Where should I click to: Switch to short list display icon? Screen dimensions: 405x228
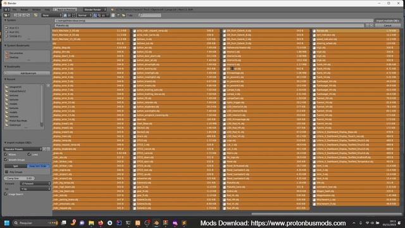(65, 15)
